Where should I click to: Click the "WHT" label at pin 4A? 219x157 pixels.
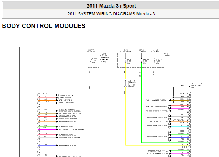pyautogui.click(x=182, y=94)
